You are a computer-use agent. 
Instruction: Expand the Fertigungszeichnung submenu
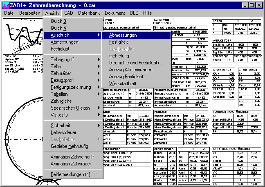(x=70, y=87)
